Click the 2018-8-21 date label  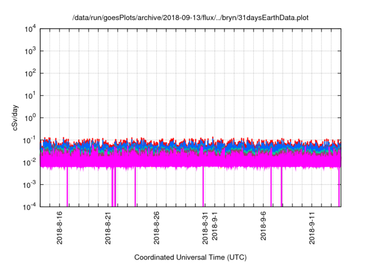pyautogui.click(x=108, y=228)
